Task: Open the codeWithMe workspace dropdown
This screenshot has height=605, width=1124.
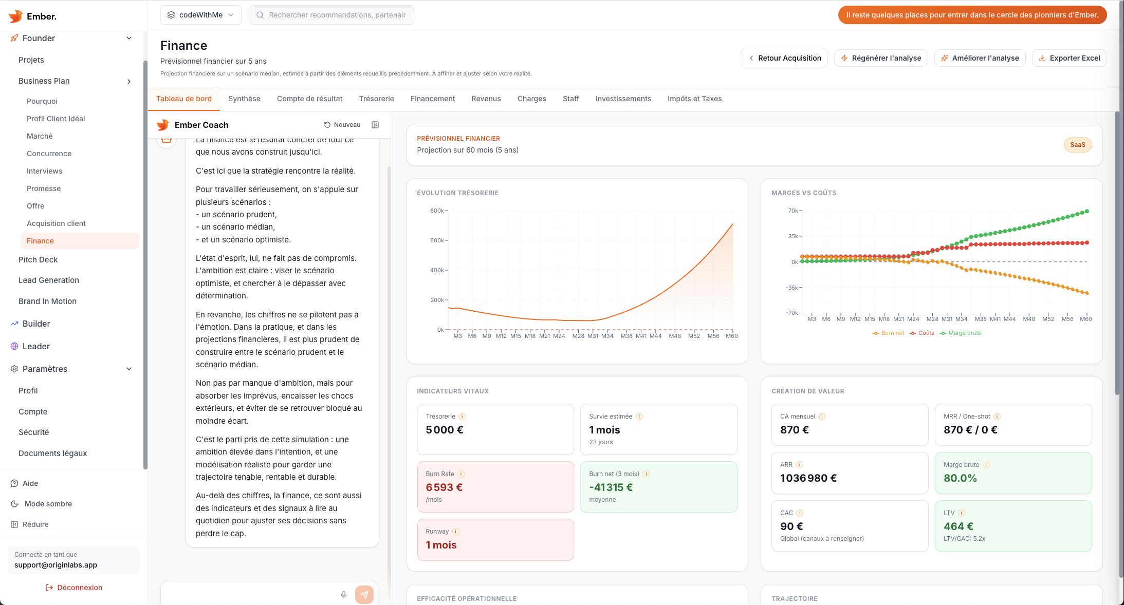Action: [x=200, y=14]
